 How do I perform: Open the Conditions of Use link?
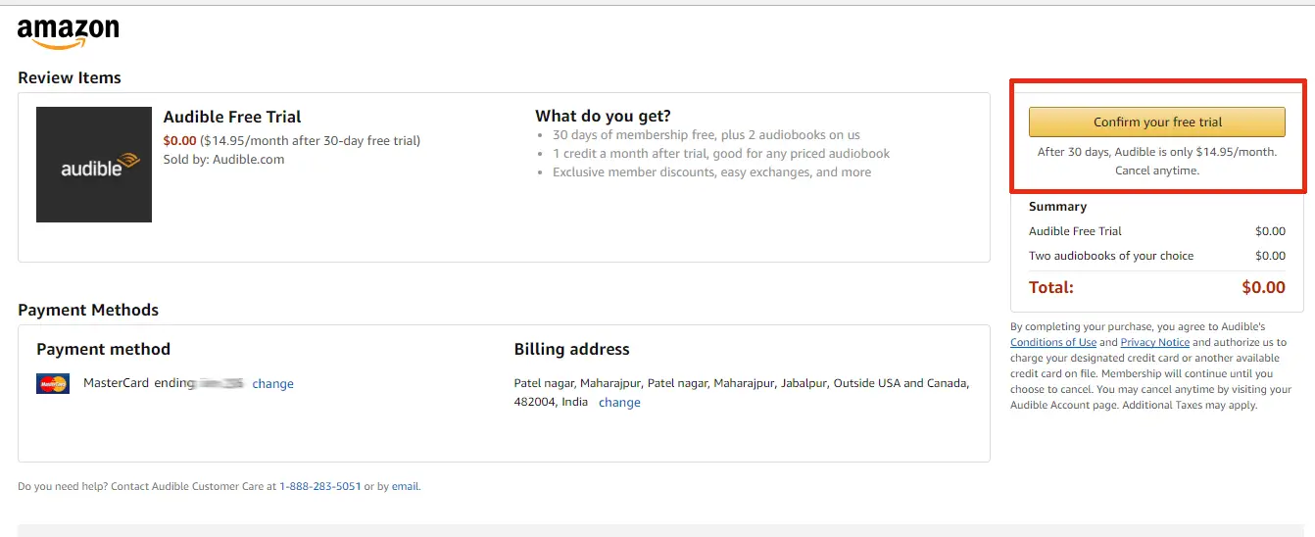click(x=1053, y=343)
